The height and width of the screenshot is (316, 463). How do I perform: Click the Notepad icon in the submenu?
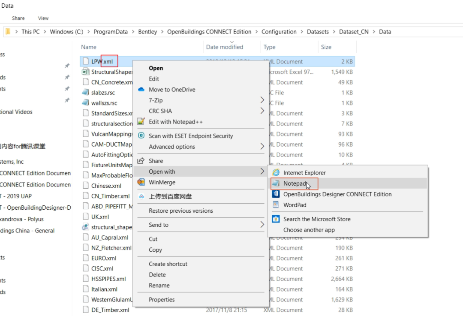(x=276, y=184)
